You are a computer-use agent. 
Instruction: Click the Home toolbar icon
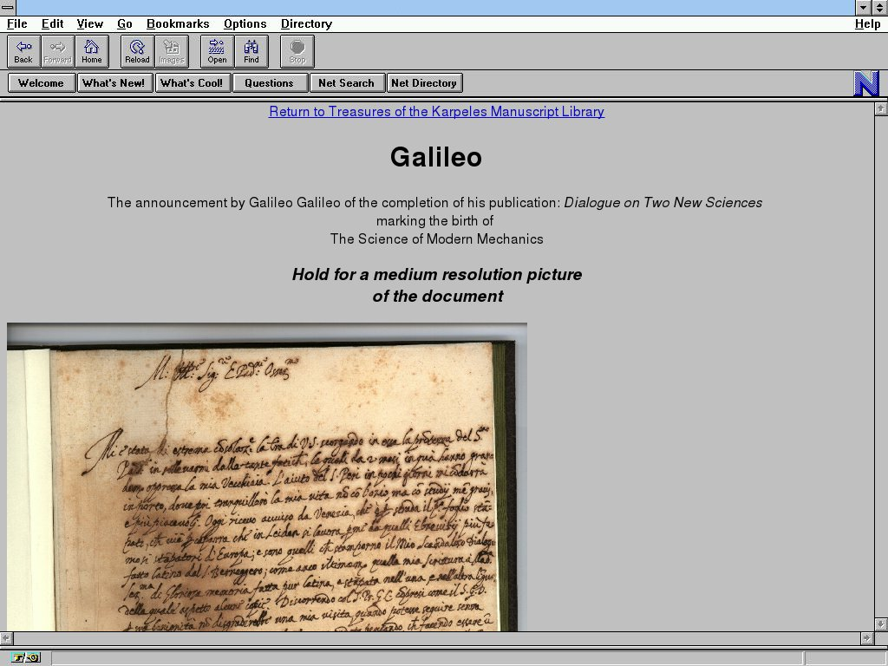pos(92,51)
